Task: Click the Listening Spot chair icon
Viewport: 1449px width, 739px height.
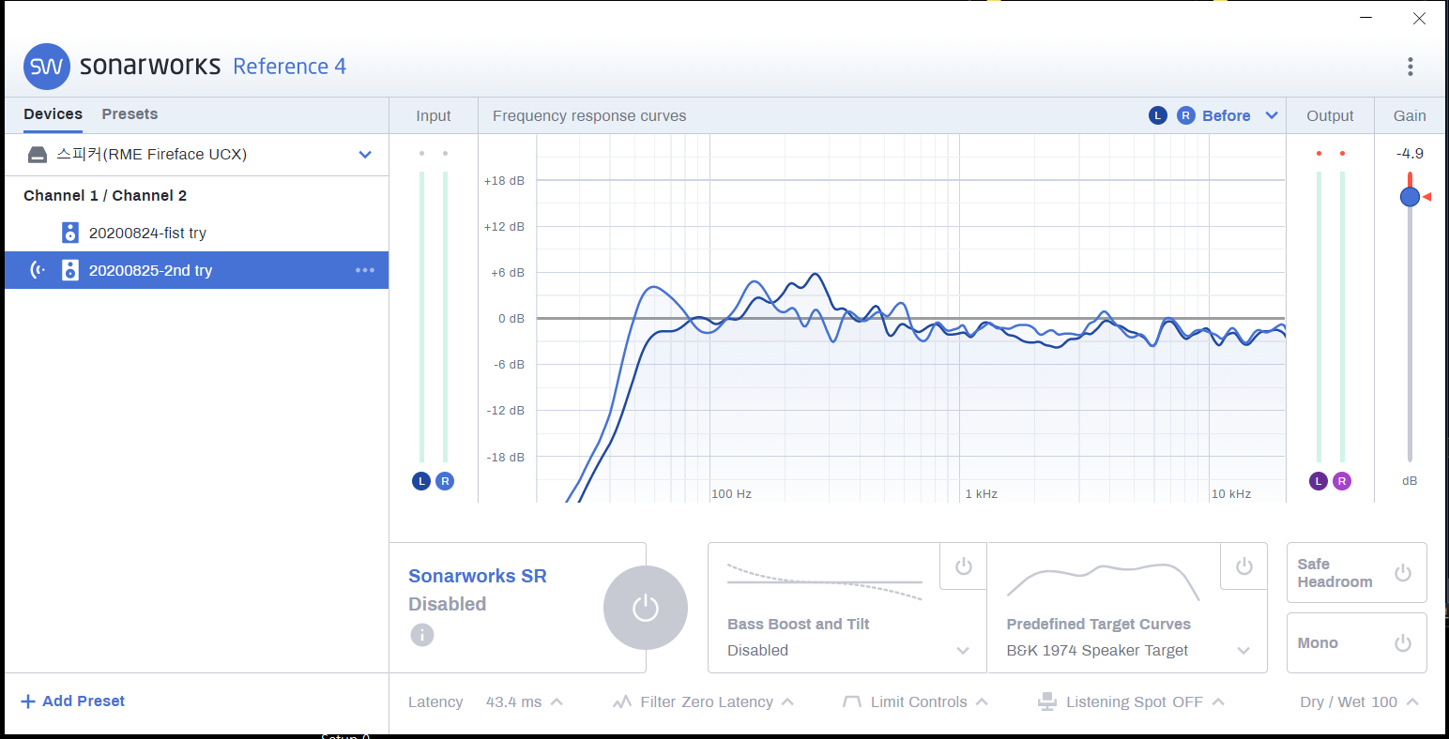Action: 1047,701
